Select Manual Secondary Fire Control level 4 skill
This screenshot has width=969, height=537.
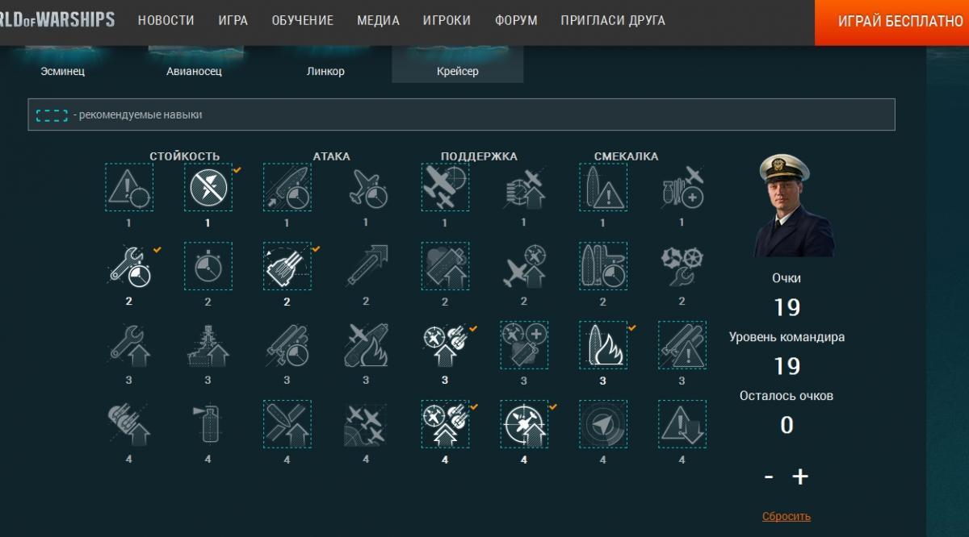pos(129,424)
